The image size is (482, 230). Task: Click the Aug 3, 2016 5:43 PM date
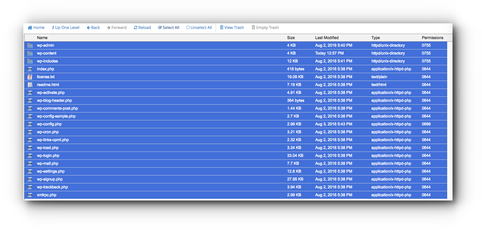pos(333,124)
